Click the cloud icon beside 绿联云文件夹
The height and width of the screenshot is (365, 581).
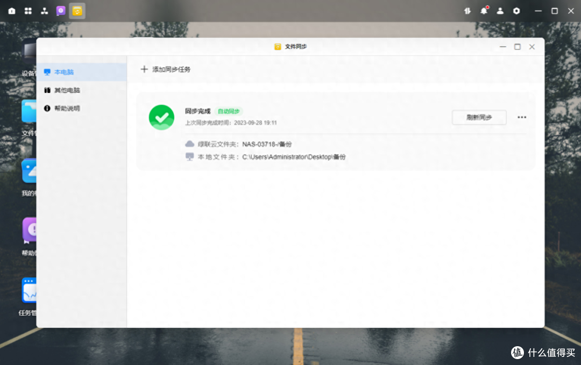click(190, 144)
